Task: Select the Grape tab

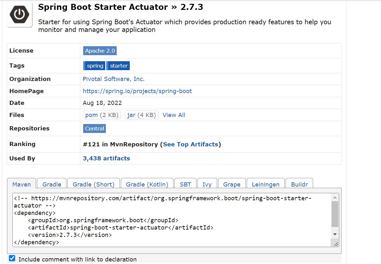Action: click(232, 184)
